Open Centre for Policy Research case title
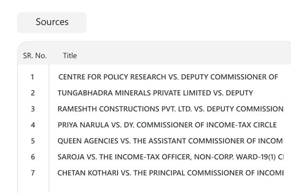The height and width of the screenshot is (193, 291). 168,77
